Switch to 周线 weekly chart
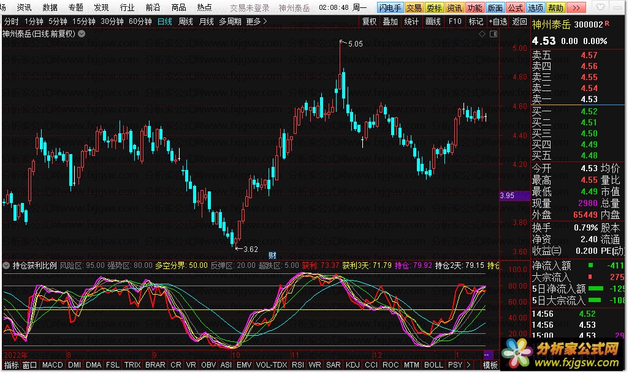 pos(186,21)
